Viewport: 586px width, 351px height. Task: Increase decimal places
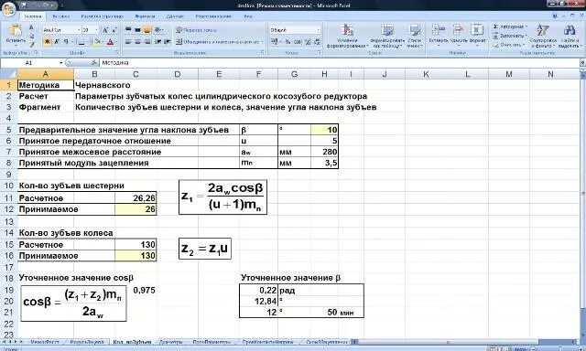click(308, 42)
